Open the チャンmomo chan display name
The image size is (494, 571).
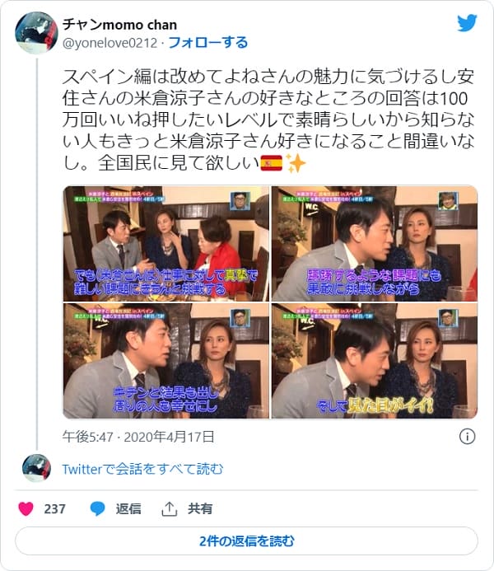point(119,25)
